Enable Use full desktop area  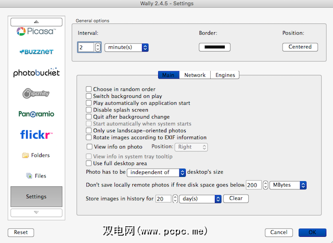[x=88, y=163]
